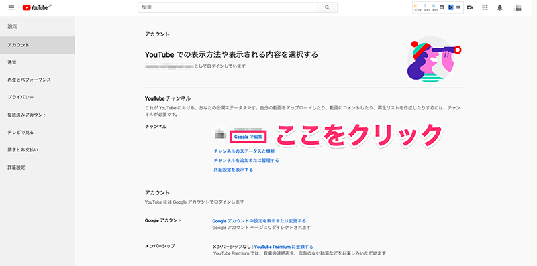Viewport: 537px width, 266px height.
Task: Focus the 検索 search box
Action: click(x=228, y=7)
